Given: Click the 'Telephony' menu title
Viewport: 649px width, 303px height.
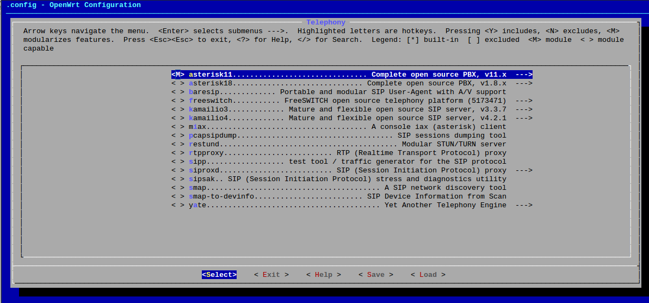Looking at the screenshot, I should click(326, 22).
